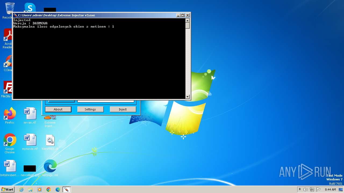
Task: Click the console vertical scrollbar thumb
Action: tap(188, 26)
